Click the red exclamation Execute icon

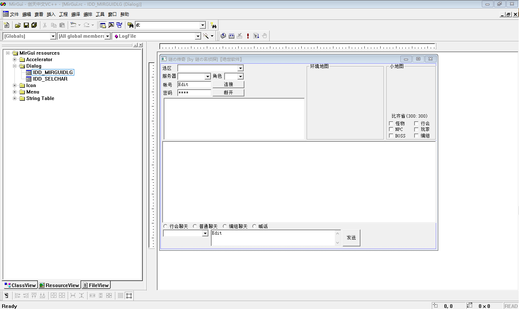click(x=248, y=36)
